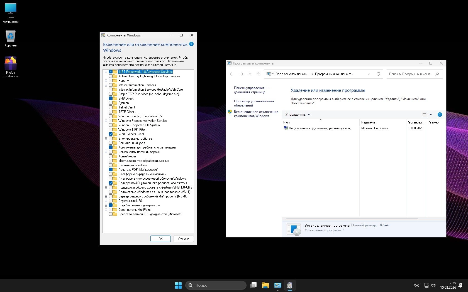
Task: Open the address bar history dropdown
Action: (369, 74)
